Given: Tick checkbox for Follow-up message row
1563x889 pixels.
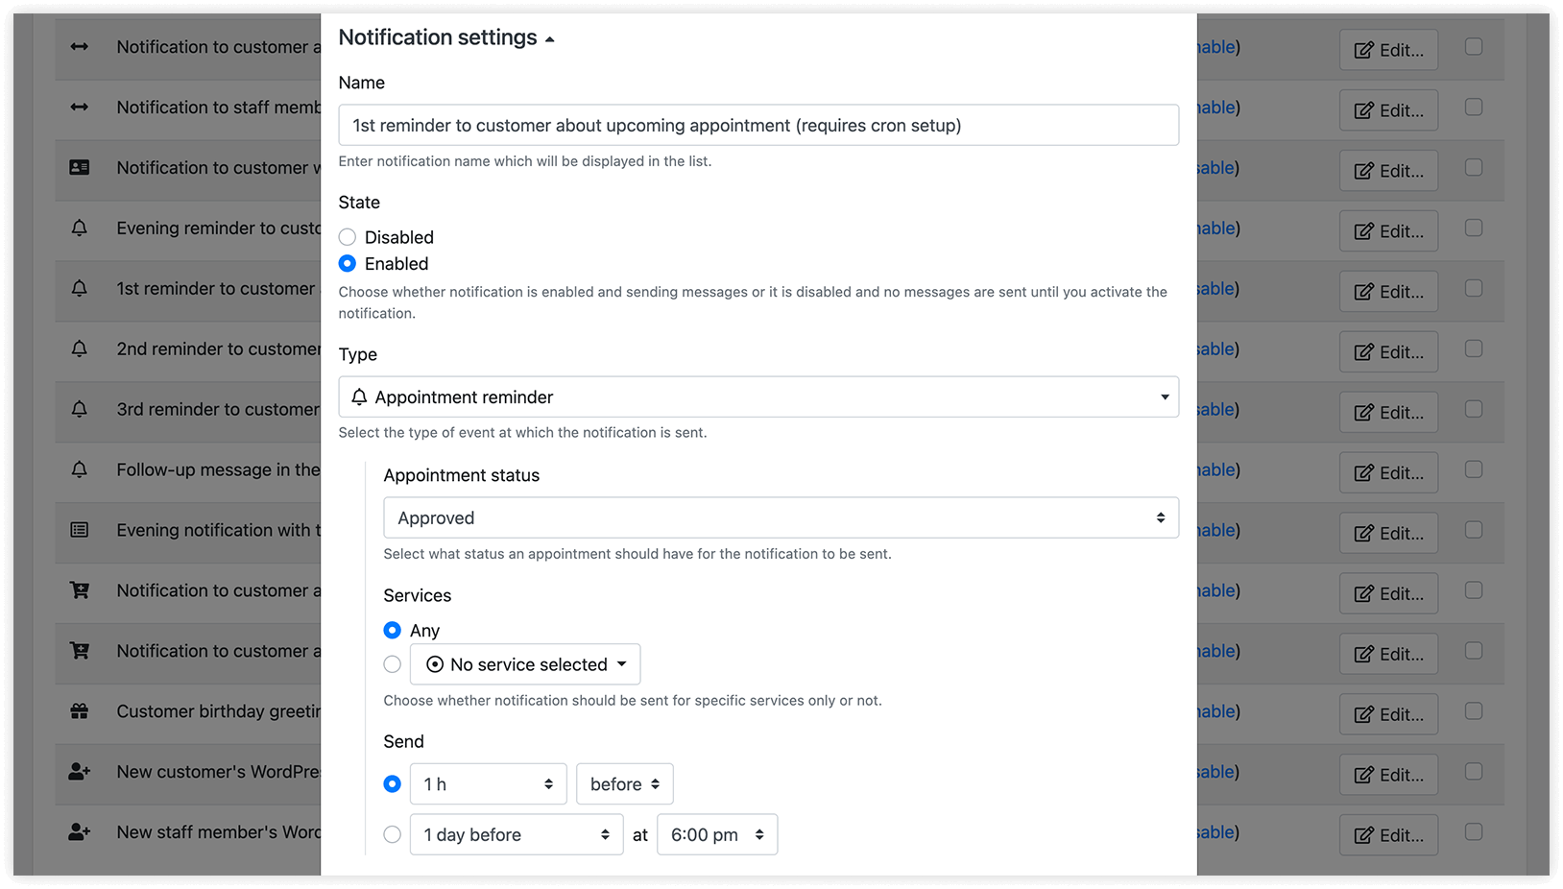Looking at the screenshot, I should (1474, 469).
